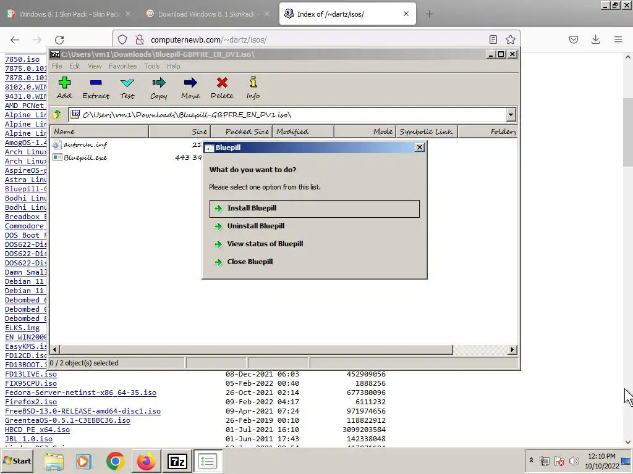Sort 7-Zip list by Packed Size column

(242, 132)
